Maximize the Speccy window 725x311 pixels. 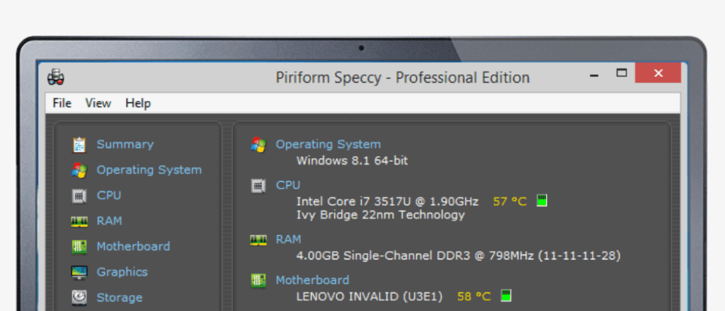coord(622,73)
